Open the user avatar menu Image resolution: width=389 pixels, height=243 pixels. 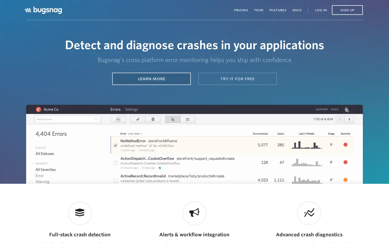coord(349,109)
